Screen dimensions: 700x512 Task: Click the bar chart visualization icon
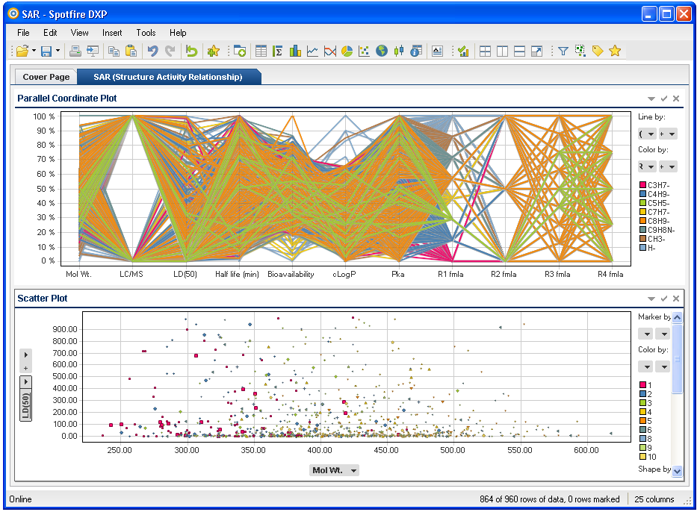(295, 51)
